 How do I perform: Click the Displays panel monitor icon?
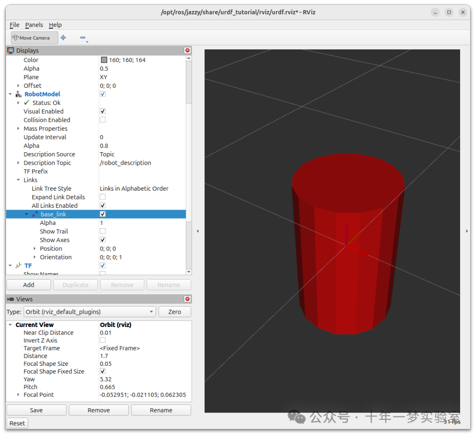(x=11, y=50)
